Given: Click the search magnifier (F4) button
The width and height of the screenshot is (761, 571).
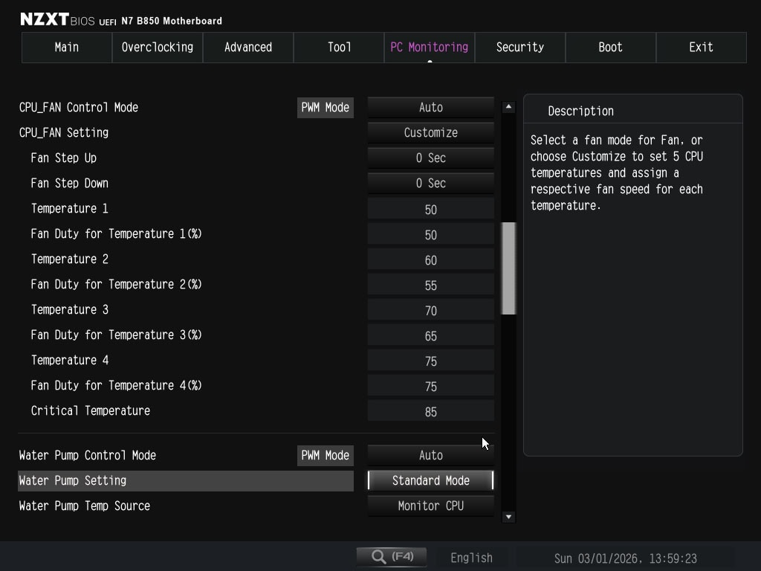Looking at the screenshot, I should 390,557.
